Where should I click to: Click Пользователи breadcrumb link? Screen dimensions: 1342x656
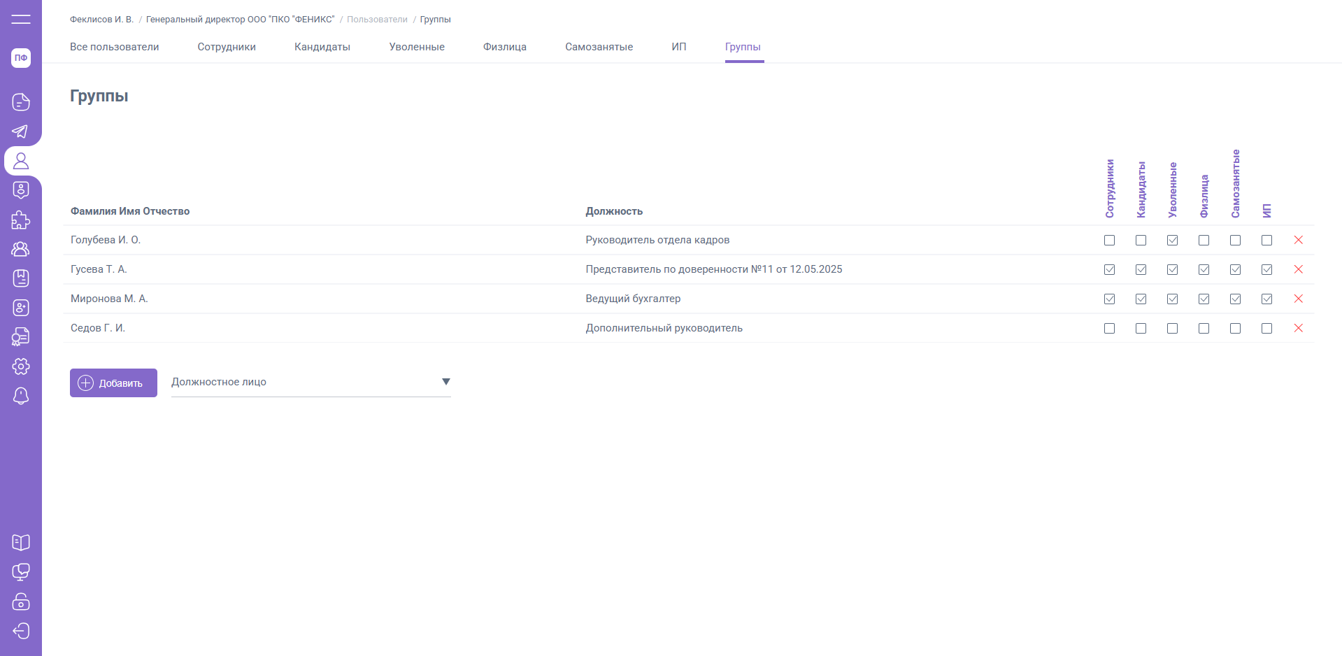click(x=377, y=20)
